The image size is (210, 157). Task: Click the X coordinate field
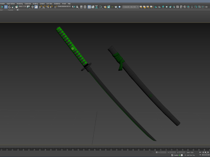163,152
